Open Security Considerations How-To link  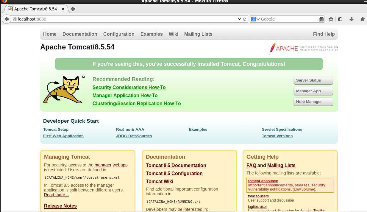[x=129, y=88]
